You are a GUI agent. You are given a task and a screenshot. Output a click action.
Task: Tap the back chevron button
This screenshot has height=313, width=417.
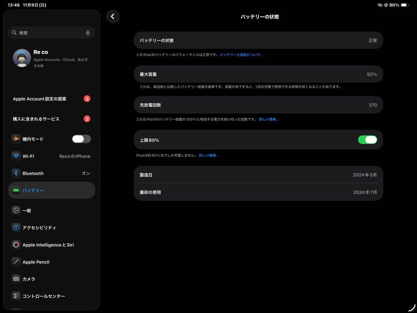(113, 17)
